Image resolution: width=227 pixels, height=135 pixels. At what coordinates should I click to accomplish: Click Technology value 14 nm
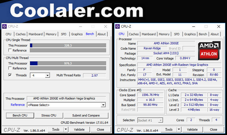(x=145, y=58)
